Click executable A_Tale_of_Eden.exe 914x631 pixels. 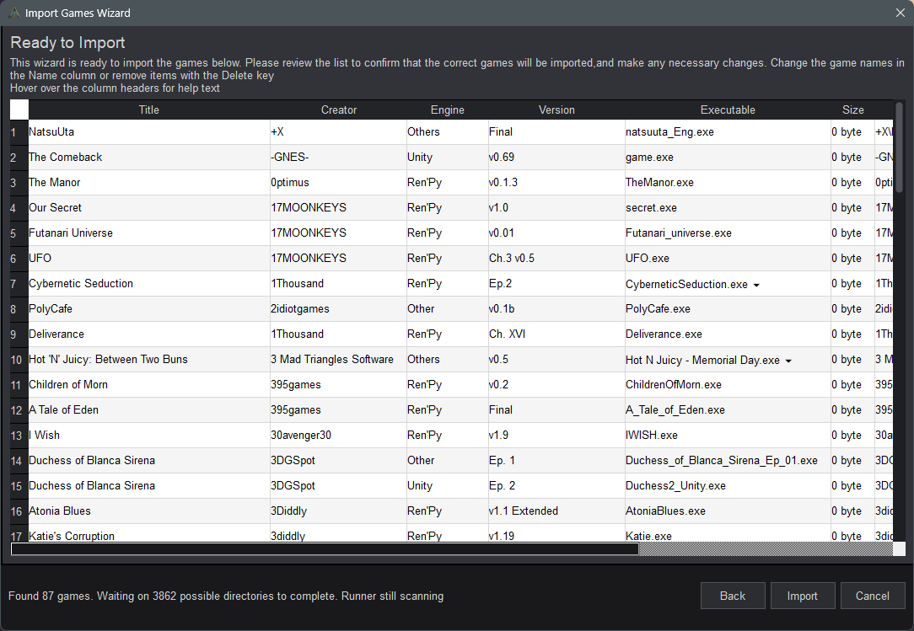[728, 409]
